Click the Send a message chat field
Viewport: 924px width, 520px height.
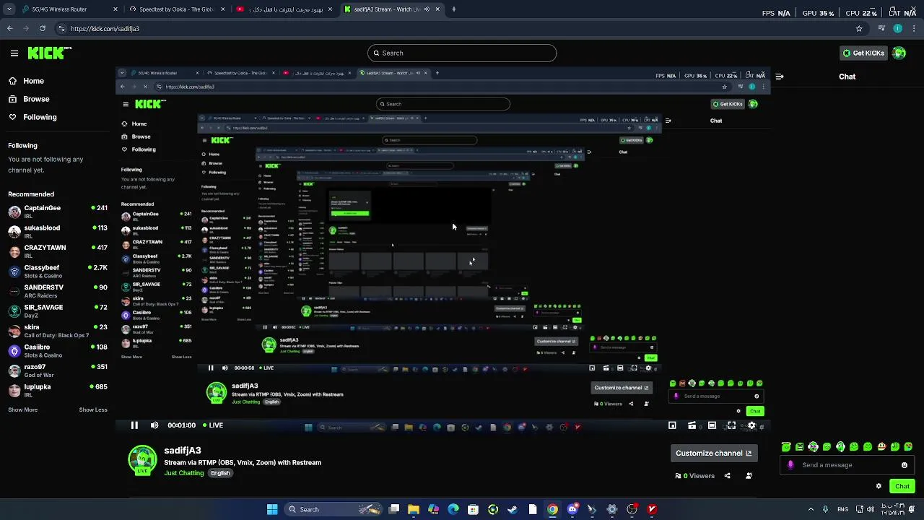[x=847, y=465]
